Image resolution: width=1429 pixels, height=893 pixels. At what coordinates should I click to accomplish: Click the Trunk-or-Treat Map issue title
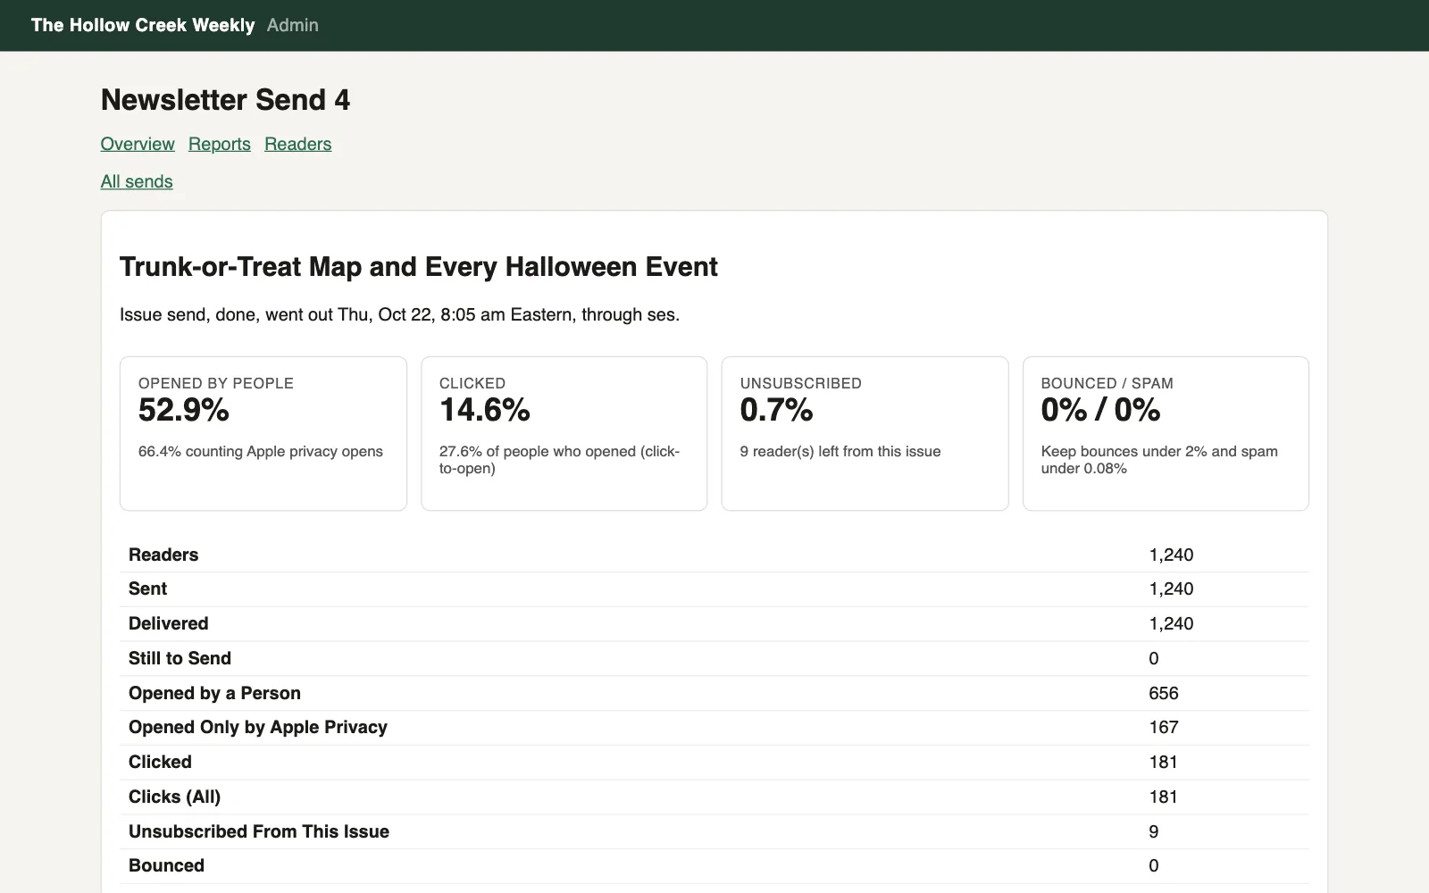pyautogui.click(x=419, y=267)
